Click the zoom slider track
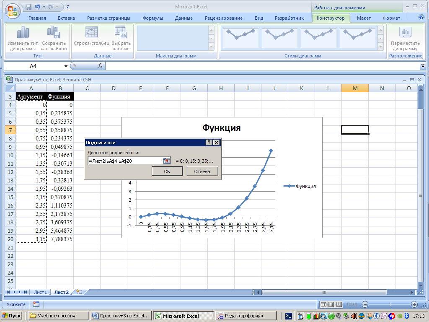 [x=390, y=304]
